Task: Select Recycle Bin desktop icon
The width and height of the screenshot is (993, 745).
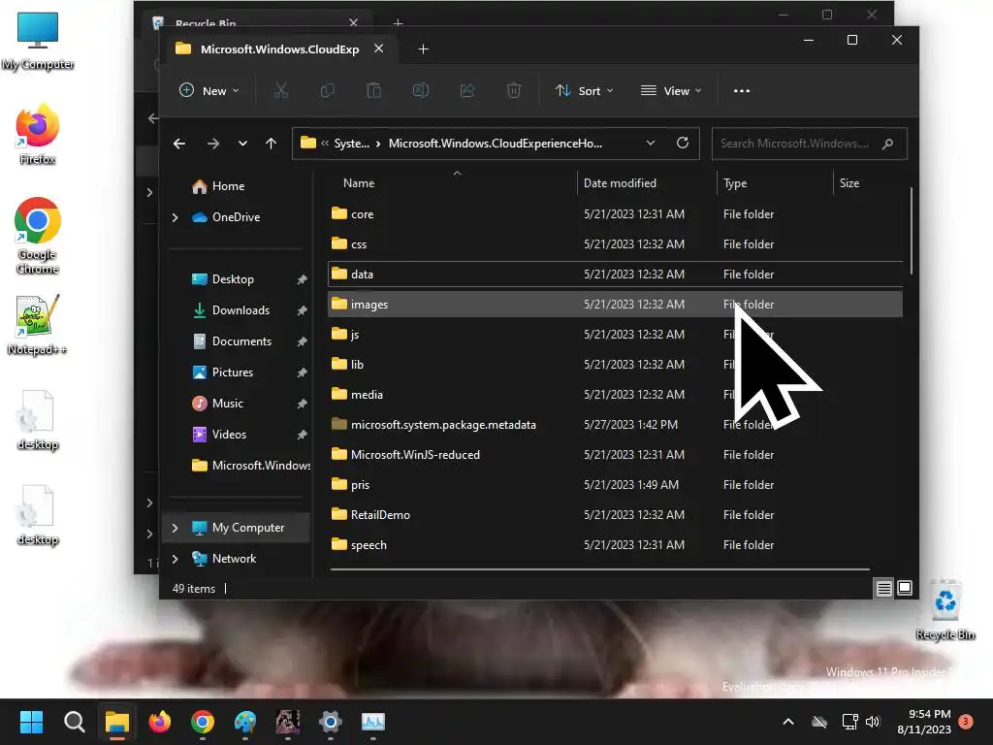Action: [945, 609]
